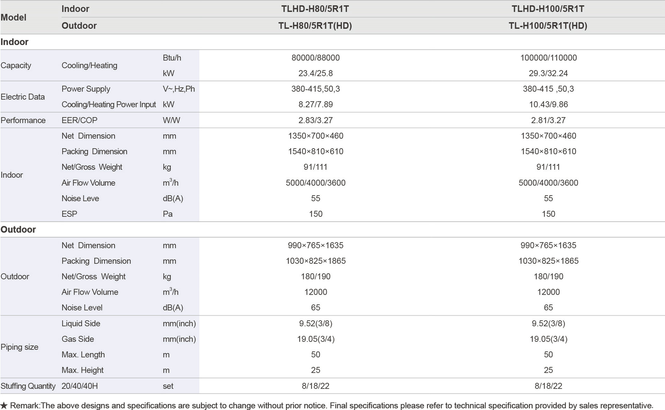Screen dimensions: 665x410
Task: Click the star icon before Remark
Action: tap(4, 405)
